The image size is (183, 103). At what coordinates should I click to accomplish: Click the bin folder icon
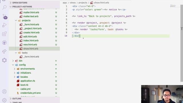pos(17,61)
